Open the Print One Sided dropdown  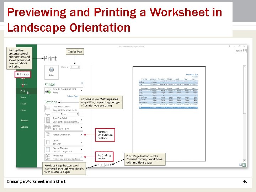(x=64, y=120)
